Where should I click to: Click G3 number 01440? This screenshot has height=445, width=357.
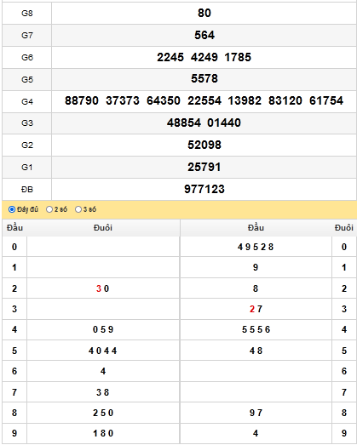click(224, 123)
